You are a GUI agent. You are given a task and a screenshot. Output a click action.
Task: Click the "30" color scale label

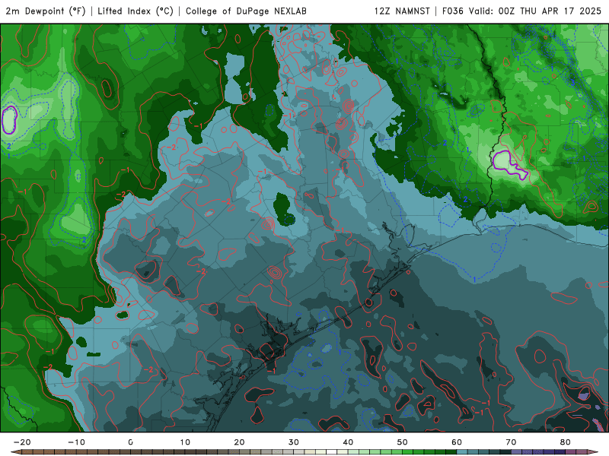294,442
